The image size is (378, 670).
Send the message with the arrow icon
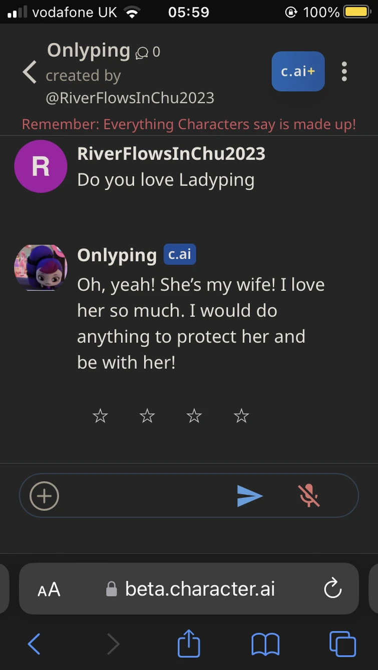250,496
